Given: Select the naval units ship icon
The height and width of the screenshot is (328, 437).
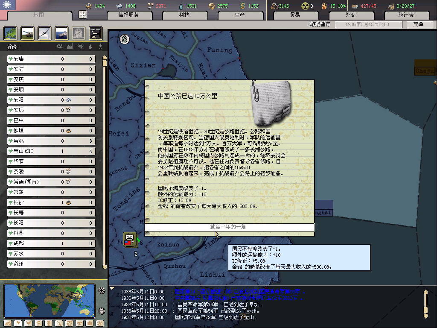Looking at the screenshot, I should 61,33.
